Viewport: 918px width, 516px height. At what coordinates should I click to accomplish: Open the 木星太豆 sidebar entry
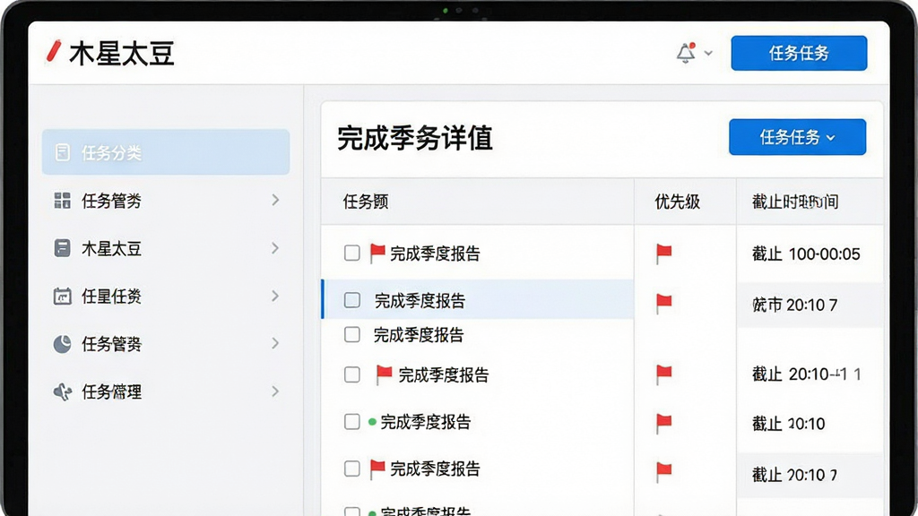pos(166,248)
